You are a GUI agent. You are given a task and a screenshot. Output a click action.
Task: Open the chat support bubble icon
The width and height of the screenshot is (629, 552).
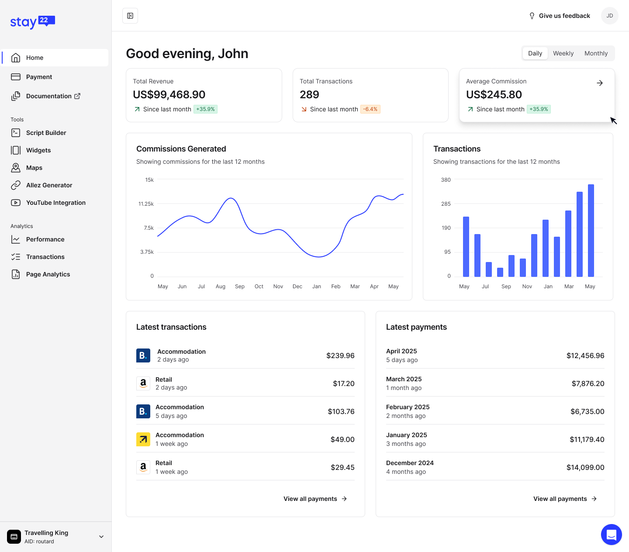click(x=611, y=535)
